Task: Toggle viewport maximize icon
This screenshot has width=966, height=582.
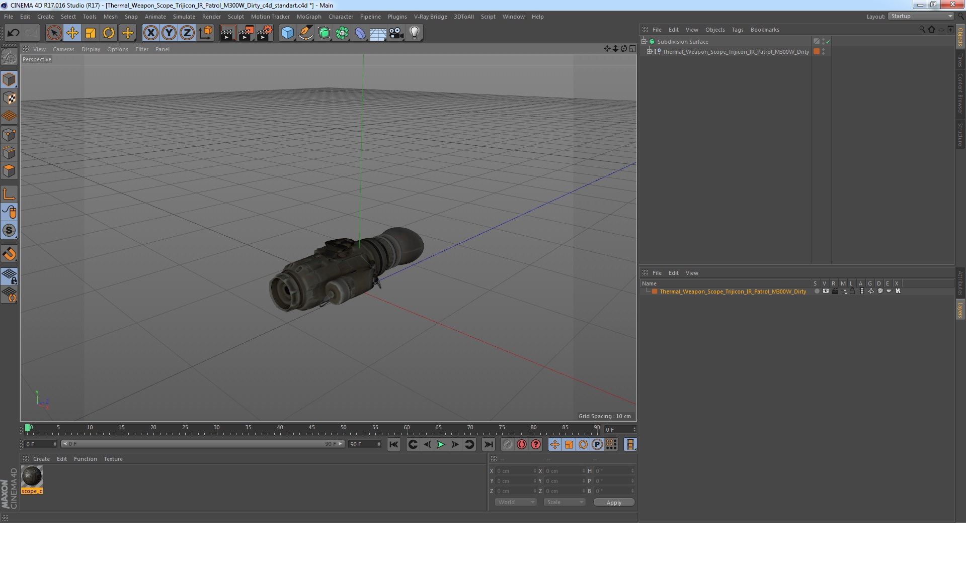Action: [632, 49]
